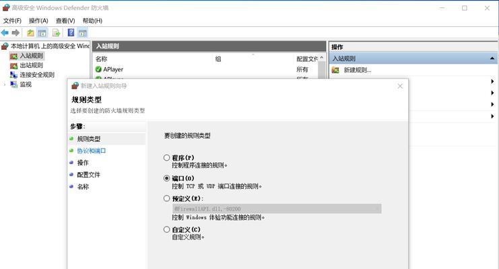The width and height of the screenshot is (499, 269).
Task: Open the predefined rule combo box
Action: pos(277,208)
